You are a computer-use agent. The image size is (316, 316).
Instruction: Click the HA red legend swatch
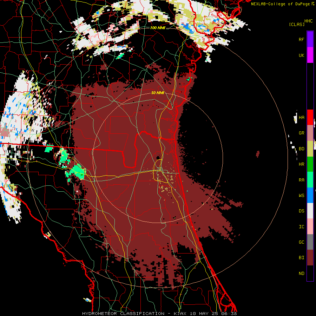click(310, 117)
